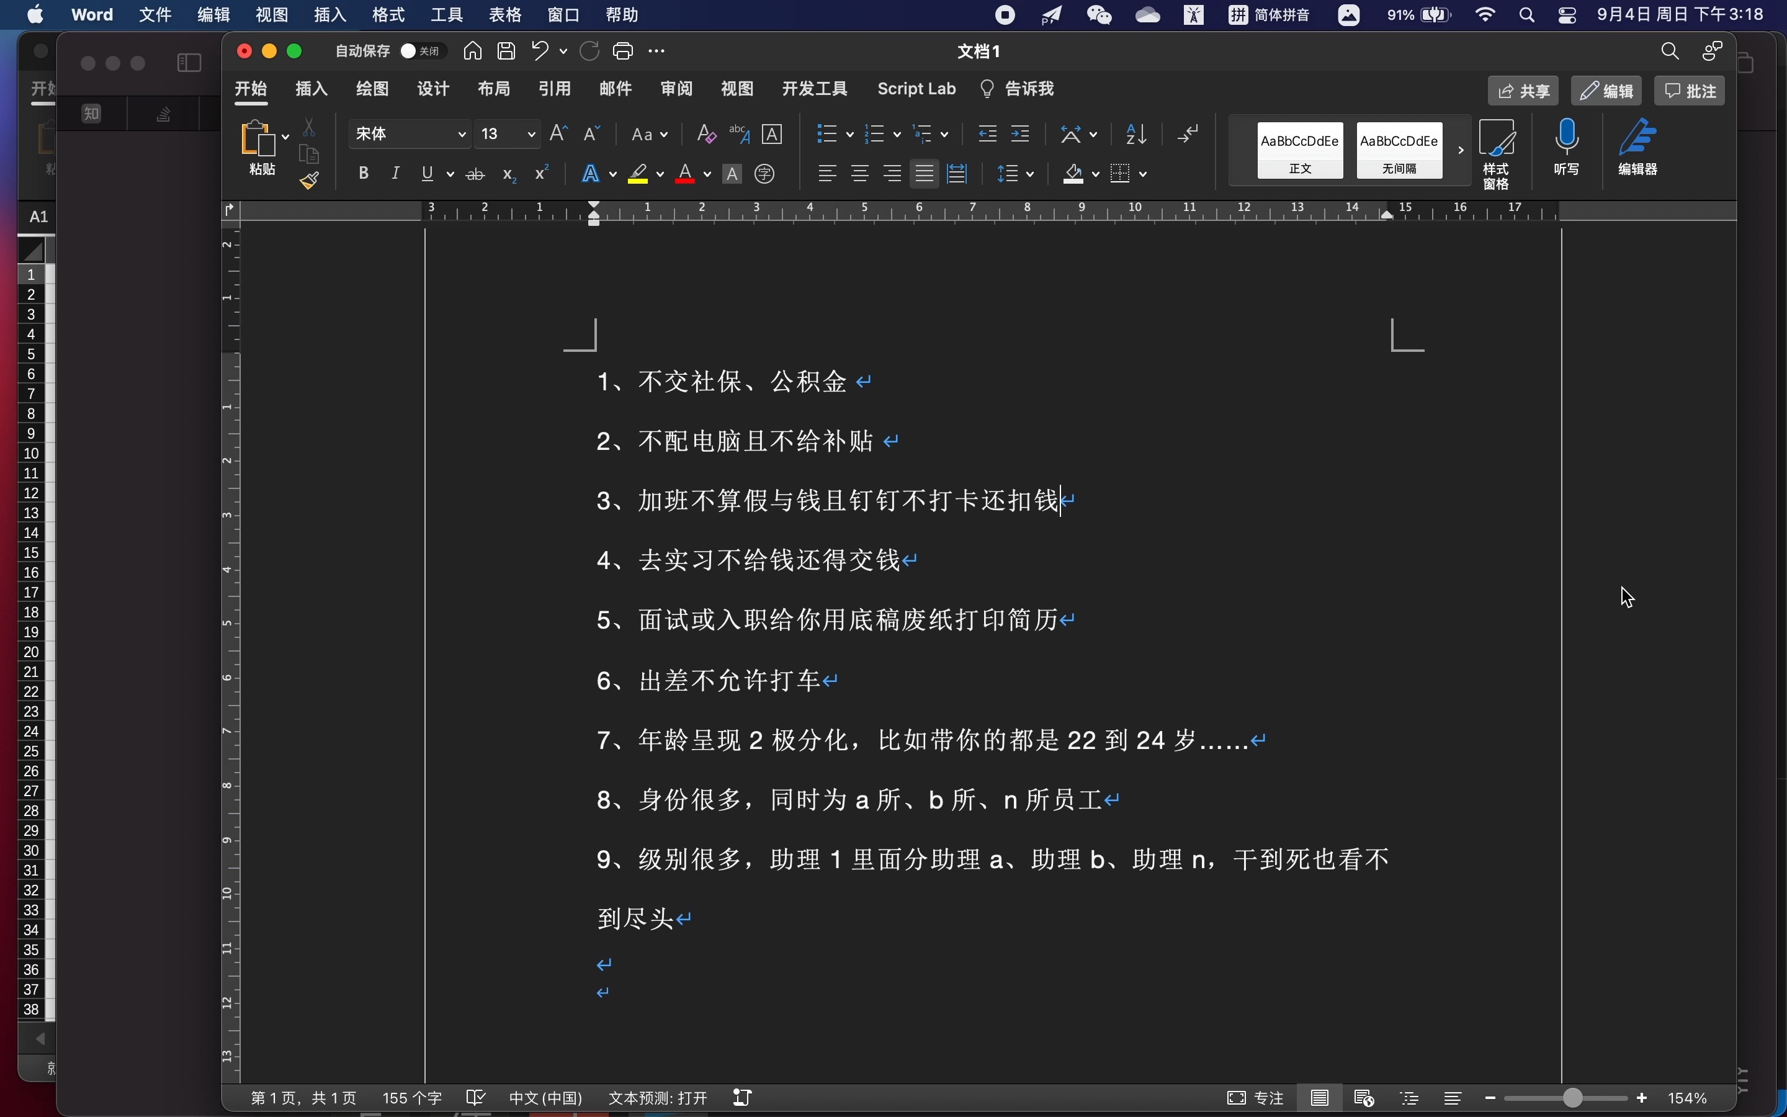The width and height of the screenshot is (1787, 1117).
Task: Open the 审阅 ribbon tab
Action: tap(677, 89)
